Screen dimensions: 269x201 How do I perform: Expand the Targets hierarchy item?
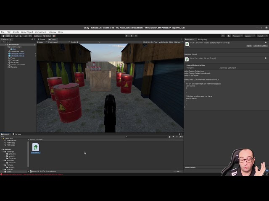(7, 67)
